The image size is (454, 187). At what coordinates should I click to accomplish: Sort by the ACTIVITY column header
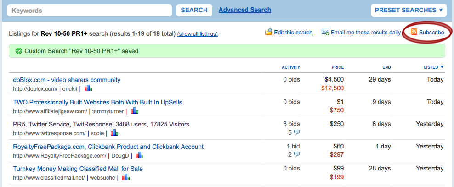point(291,67)
